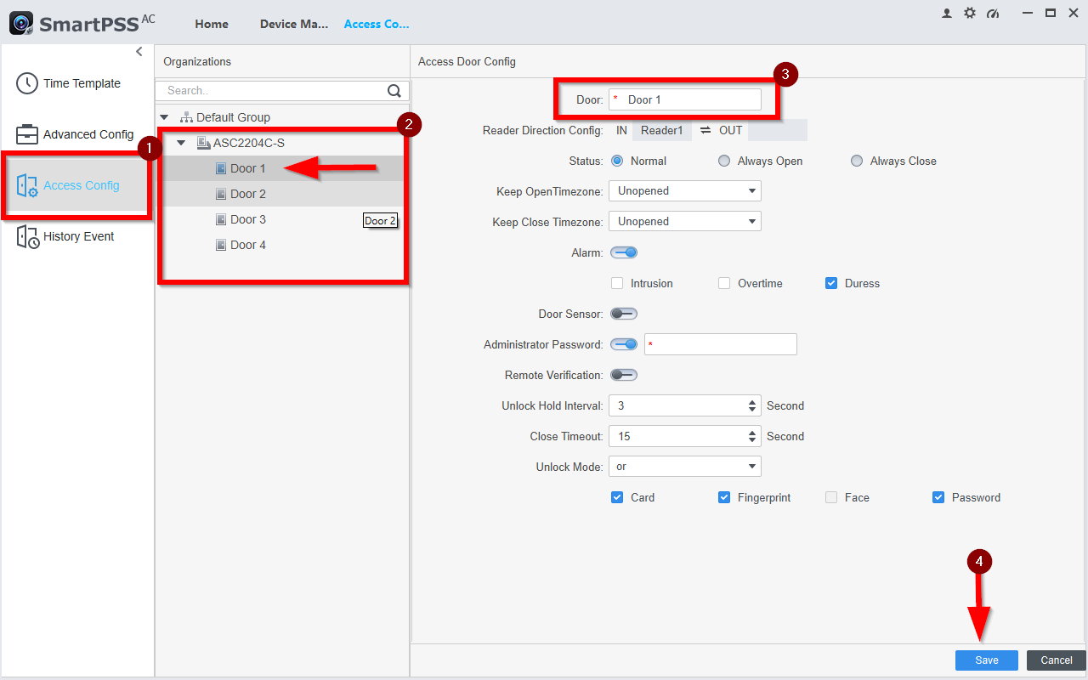This screenshot has width=1088, height=680.
Task: Swap reader direction with arrows icon
Action: pyautogui.click(x=705, y=130)
